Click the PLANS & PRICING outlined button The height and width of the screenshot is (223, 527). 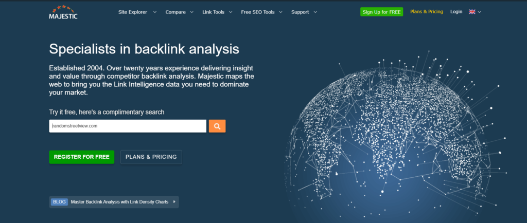(151, 157)
